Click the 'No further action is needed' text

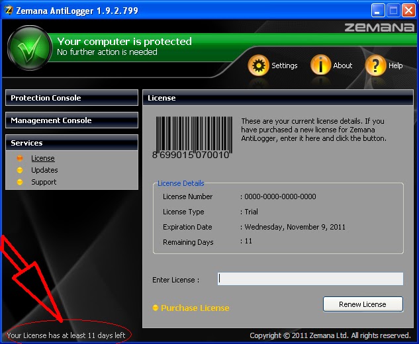(x=107, y=52)
